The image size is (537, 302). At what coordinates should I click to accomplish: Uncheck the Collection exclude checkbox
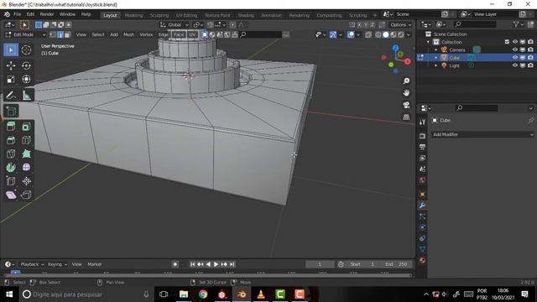coord(507,42)
